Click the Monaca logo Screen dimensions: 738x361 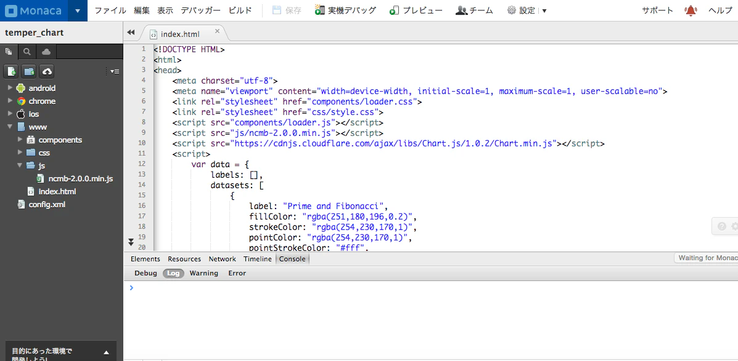[x=34, y=10]
